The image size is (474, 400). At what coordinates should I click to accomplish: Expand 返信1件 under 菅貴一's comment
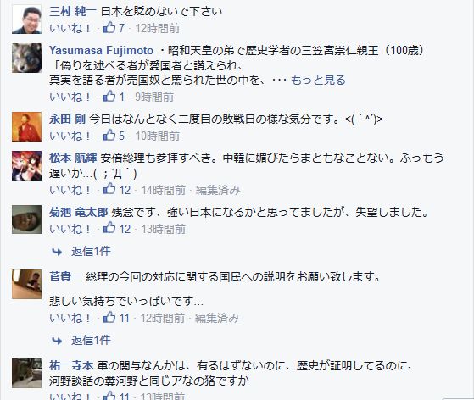(91, 340)
